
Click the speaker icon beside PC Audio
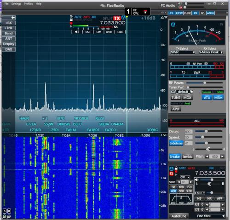179,3
